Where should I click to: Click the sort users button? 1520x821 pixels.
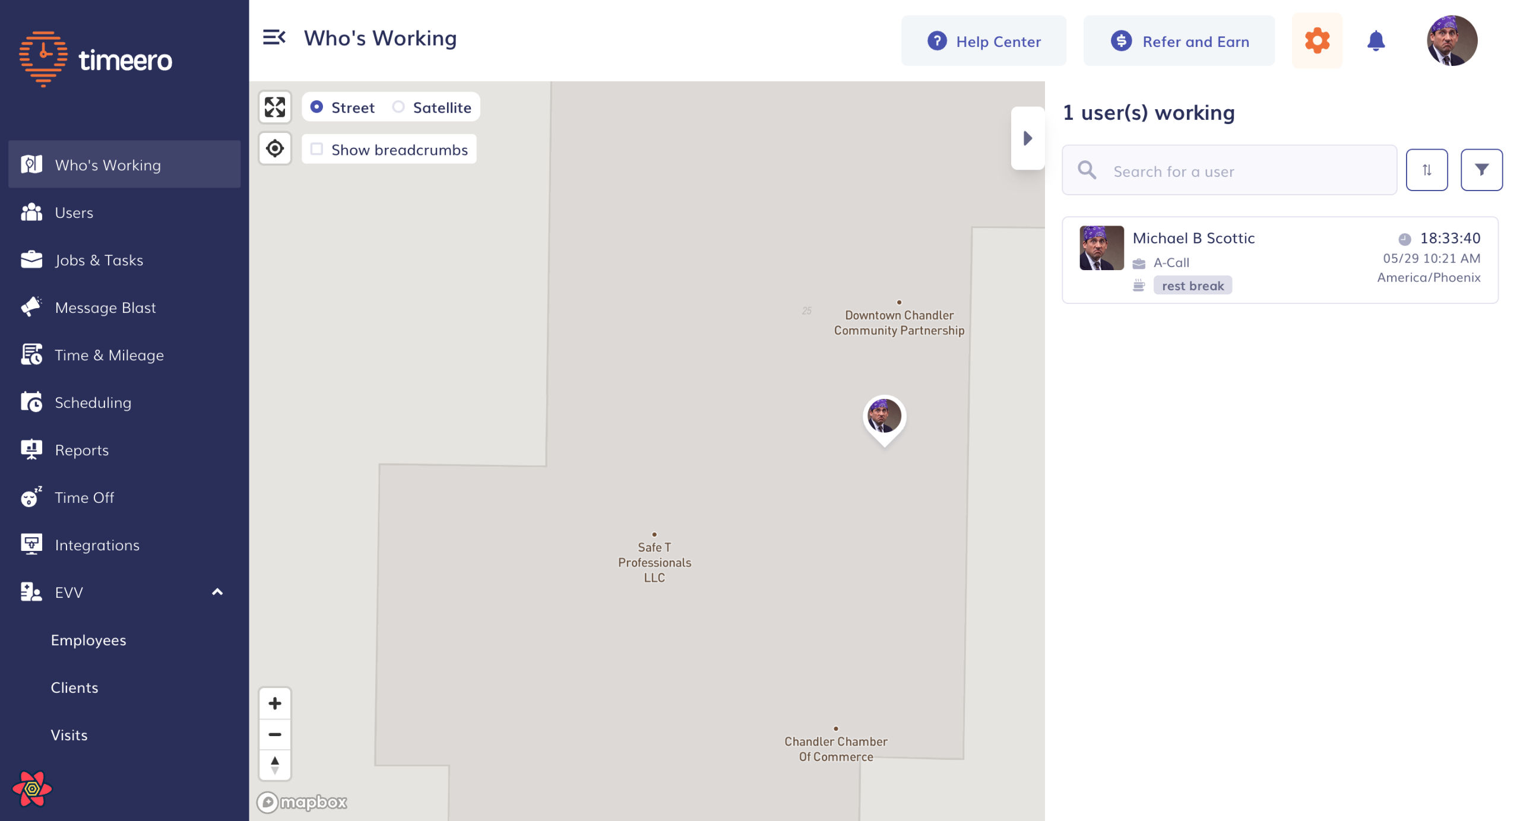tap(1426, 170)
